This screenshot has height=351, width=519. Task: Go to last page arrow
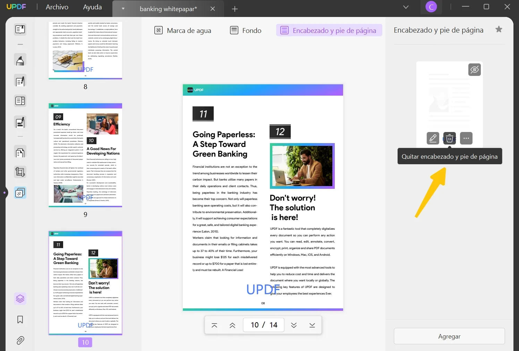(x=312, y=325)
